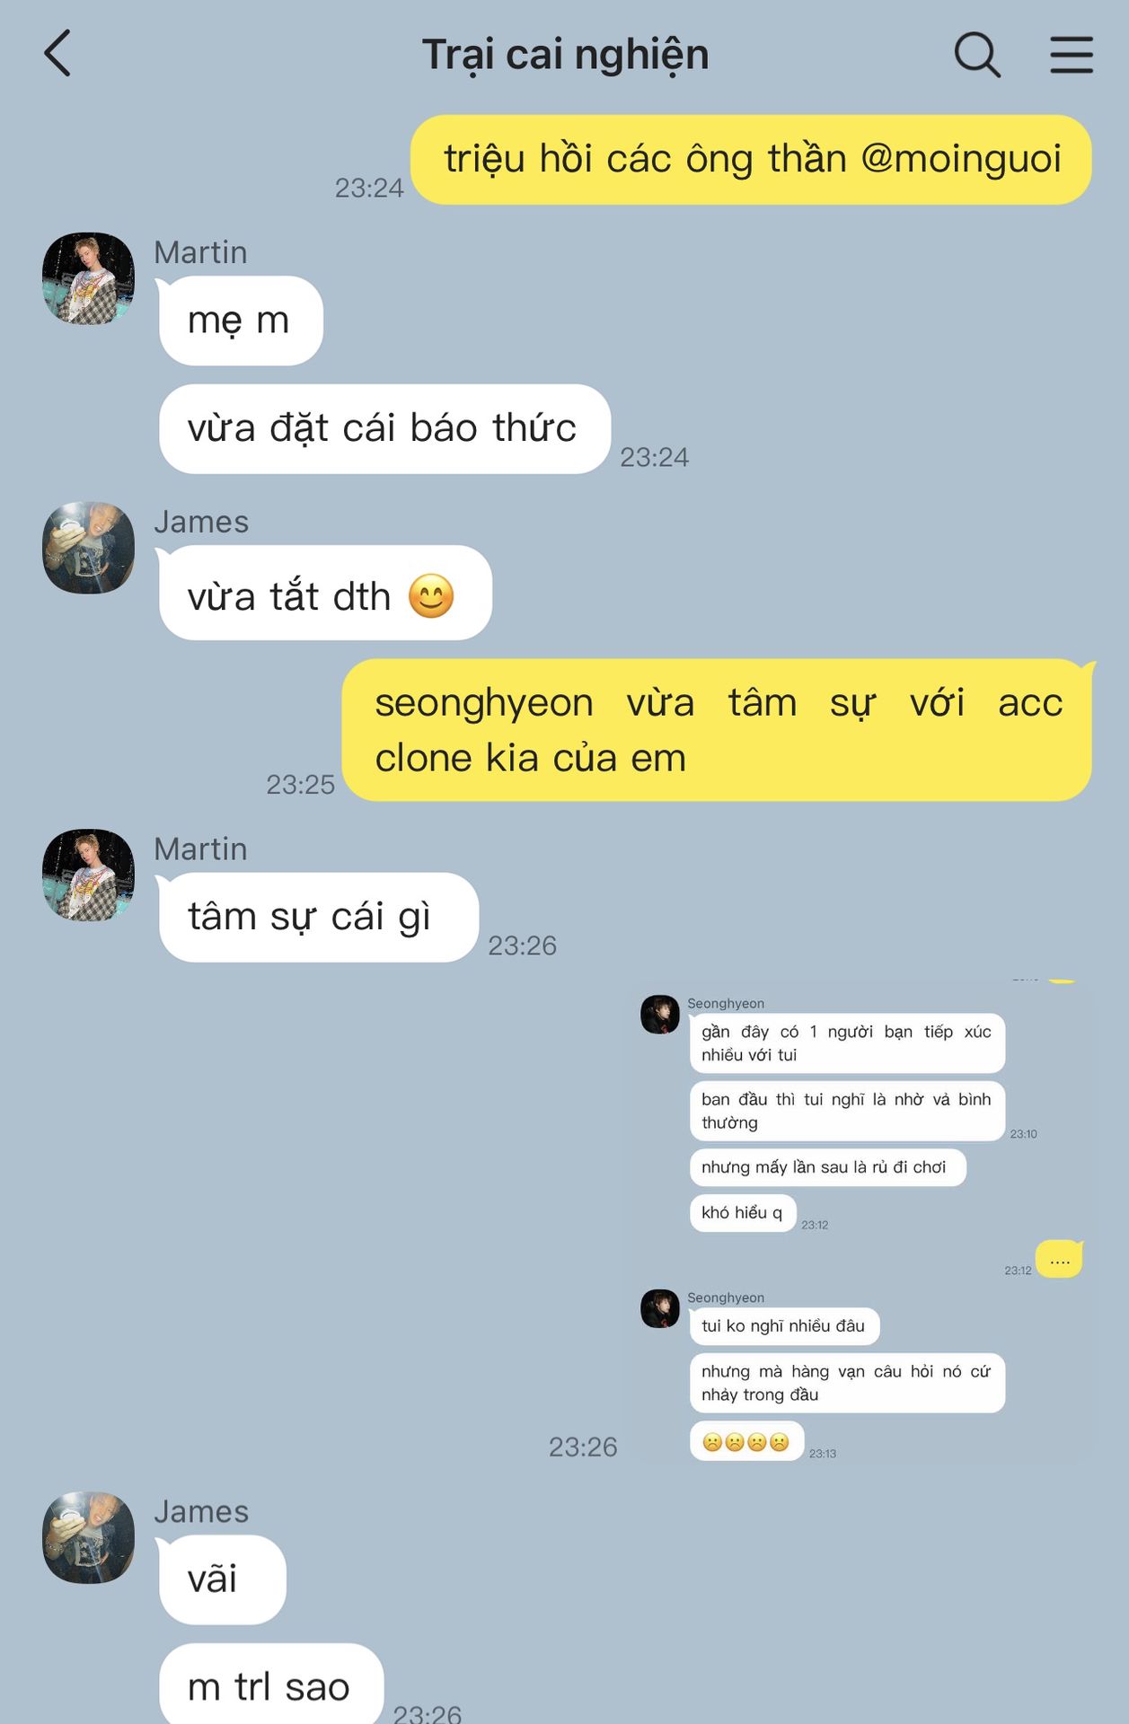
Task: Tap Martin's avatar beside 'mẹ m'
Action: tap(88, 278)
